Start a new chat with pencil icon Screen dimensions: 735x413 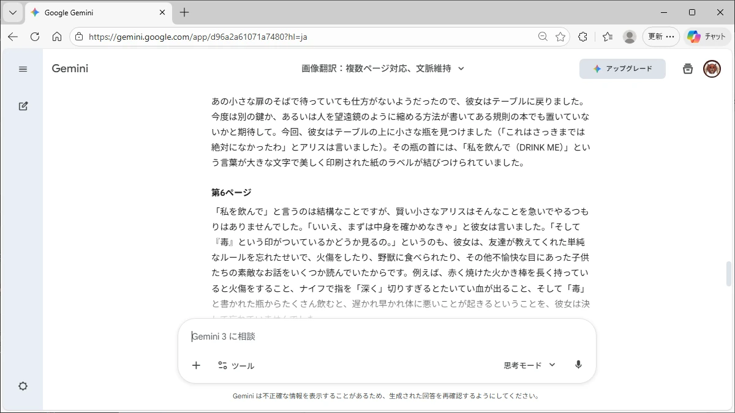click(23, 106)
